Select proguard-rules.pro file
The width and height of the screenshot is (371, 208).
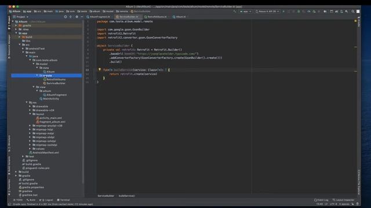pyautogui.click(x=36, y=168)
